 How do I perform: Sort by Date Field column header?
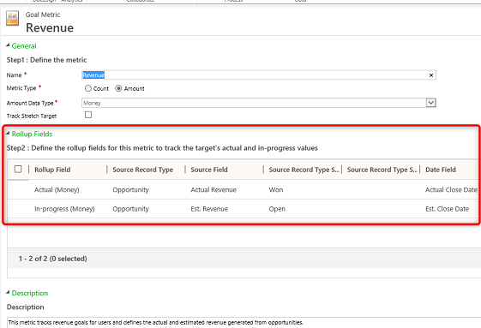pos(441,170)
